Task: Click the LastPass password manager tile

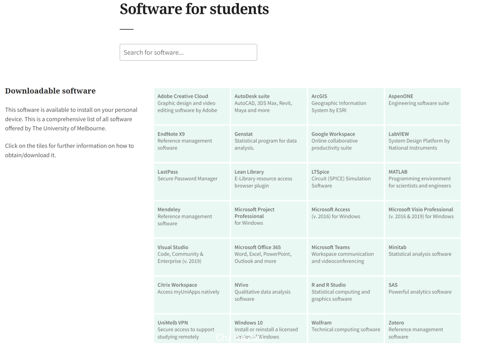Action: (x=192, y=182)
